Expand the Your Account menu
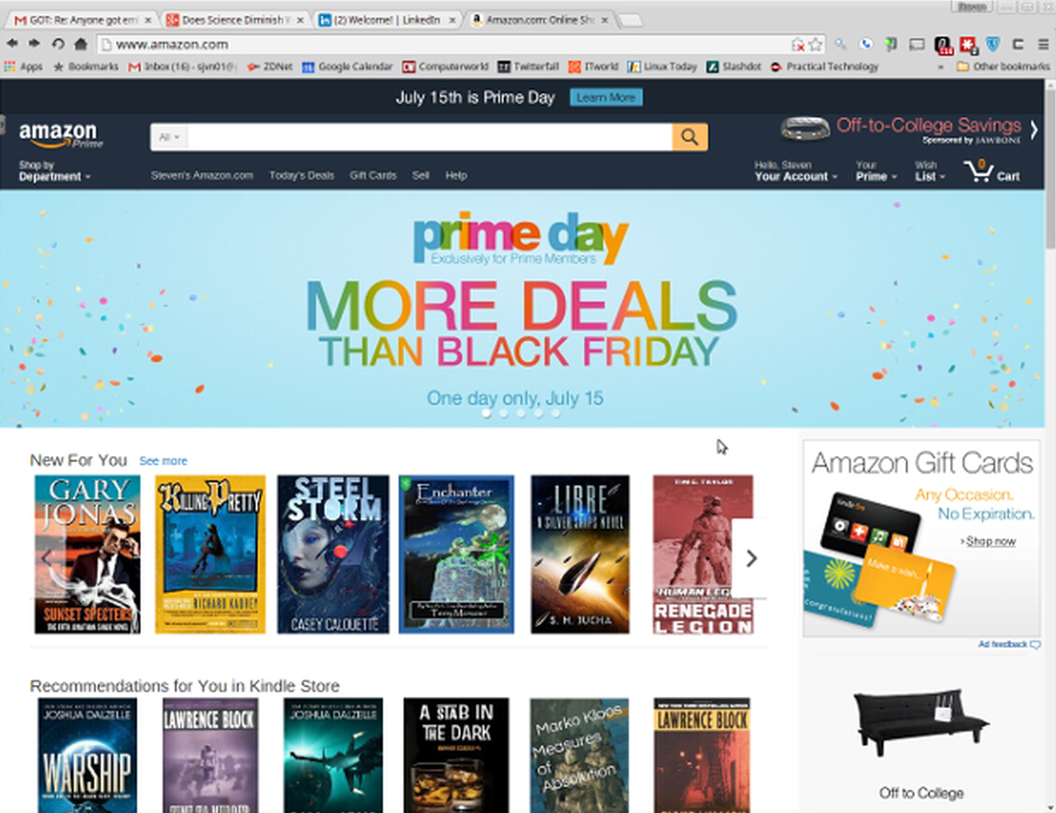Image resolution: width=1056 pixels, height=813 pixels. point(795,171)
